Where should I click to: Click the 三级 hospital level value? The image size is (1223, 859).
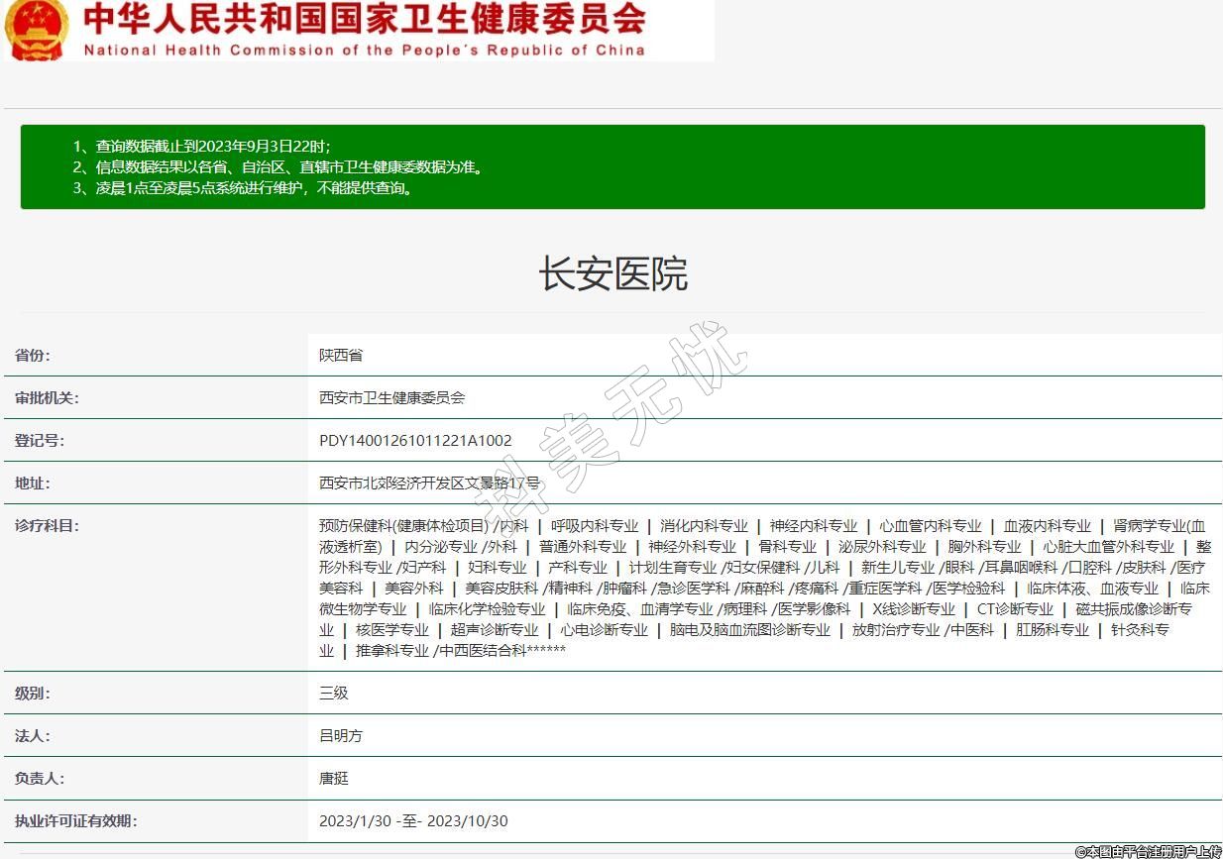coord(334,694)
